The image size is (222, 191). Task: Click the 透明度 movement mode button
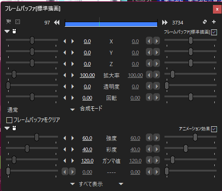click(x=111, y=86)
